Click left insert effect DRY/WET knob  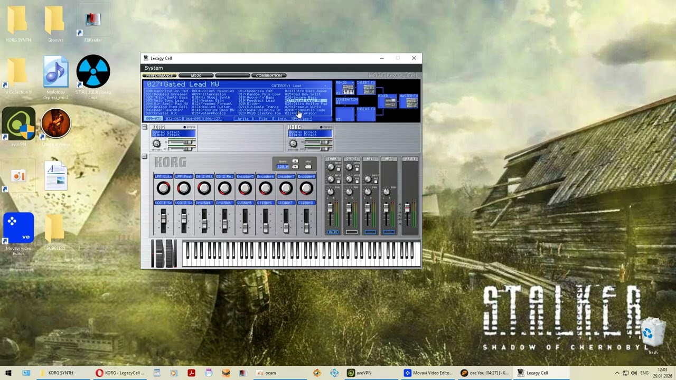point(156,143)
